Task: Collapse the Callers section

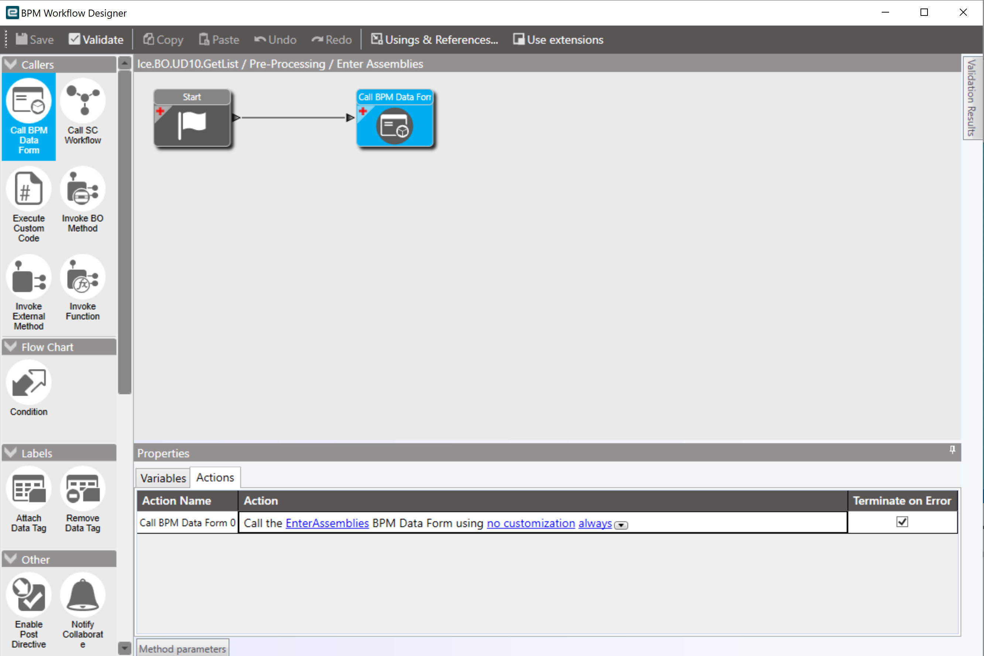Action: [x=10, y=64]
